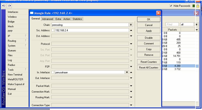Click the Src. Address field showing 192.168.2.4

92,30
